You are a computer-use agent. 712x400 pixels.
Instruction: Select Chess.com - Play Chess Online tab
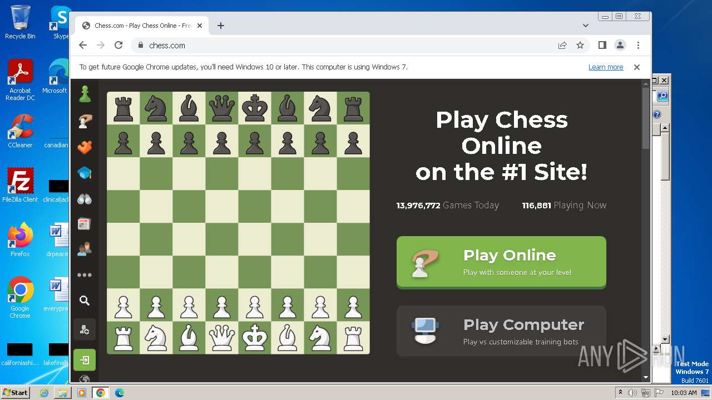142,26
